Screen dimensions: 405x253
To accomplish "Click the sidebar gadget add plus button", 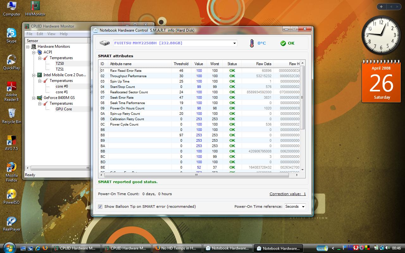I will (x=381, y=7).
